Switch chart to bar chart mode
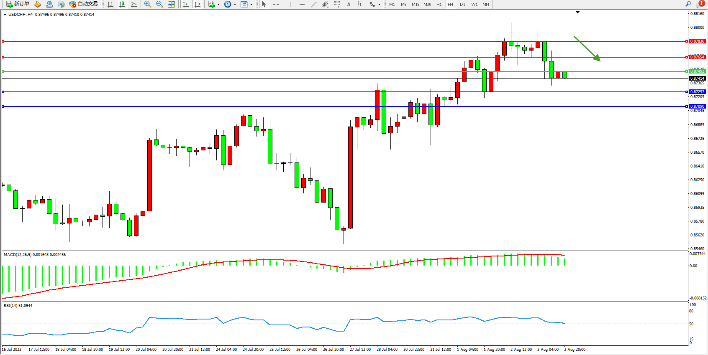Image resolution: width=708 pixels, height=355 pixels. pos(110,4)
